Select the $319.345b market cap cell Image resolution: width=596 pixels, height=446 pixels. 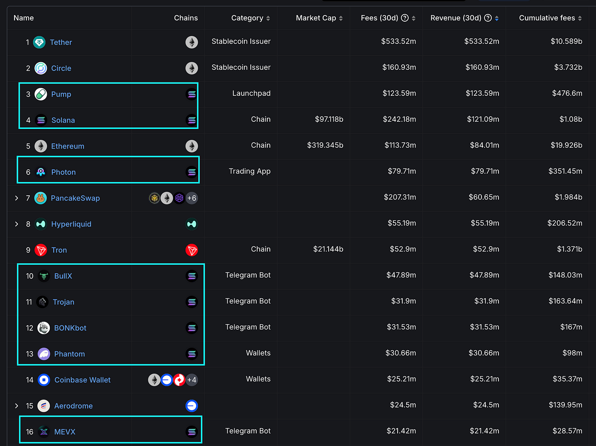pos(325,145)
